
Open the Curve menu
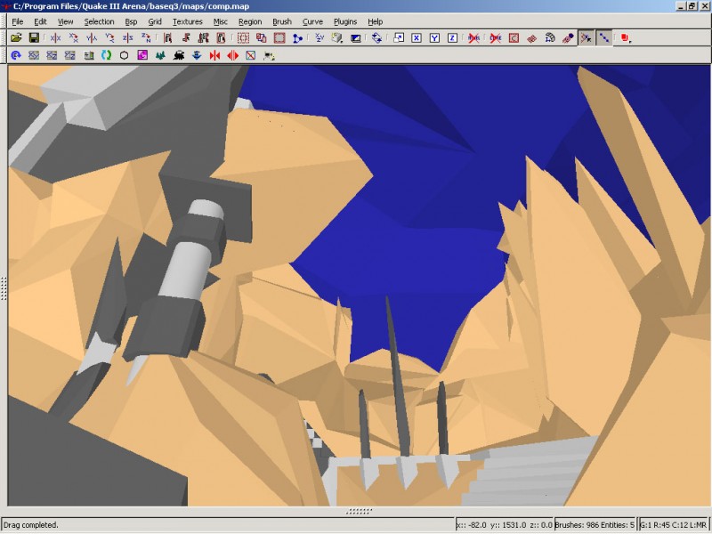point(312,21)
